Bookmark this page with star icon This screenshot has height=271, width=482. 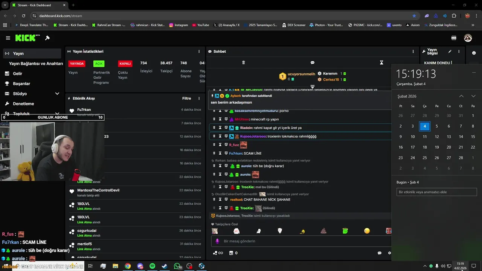click(x=414, y=16)
